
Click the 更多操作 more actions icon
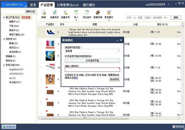click(x=109, y=13)
